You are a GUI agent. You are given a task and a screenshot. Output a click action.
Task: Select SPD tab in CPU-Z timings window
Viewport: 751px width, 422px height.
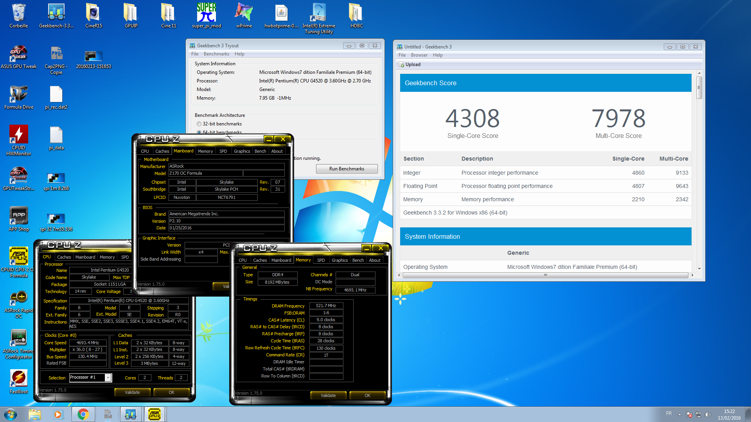click(x=321, y=260)
